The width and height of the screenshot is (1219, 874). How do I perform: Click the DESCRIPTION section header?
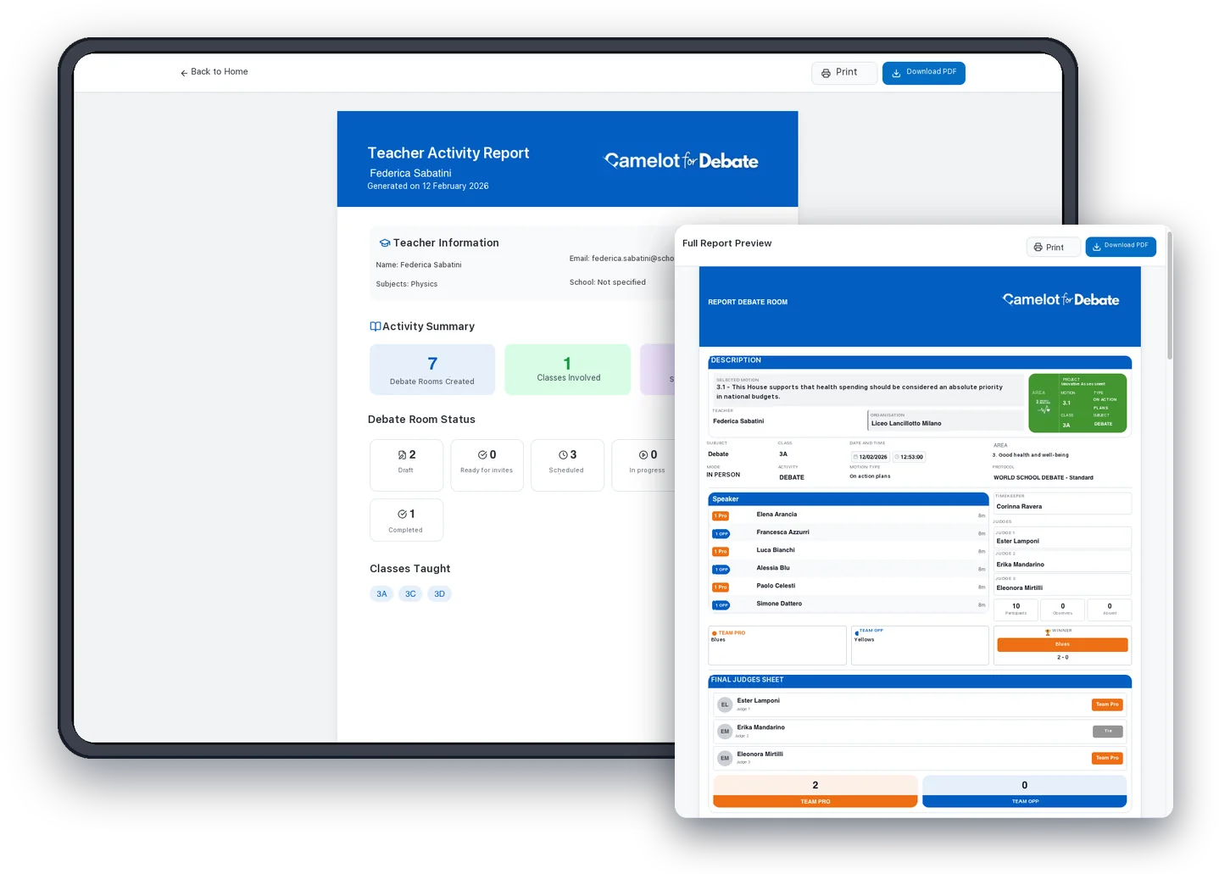point(920,361)
